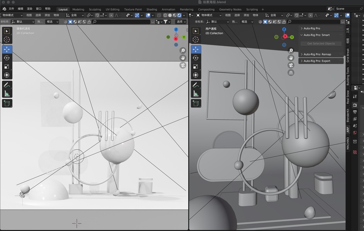
Task: Open shading options dropdown arrow in left viewport
Action: (x=184, y=15)
